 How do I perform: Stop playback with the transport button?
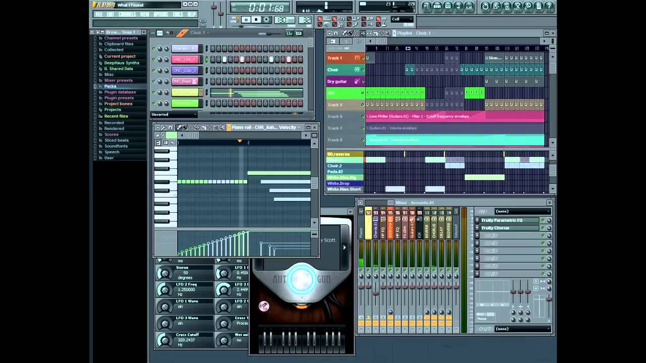[x=256, y=20]
